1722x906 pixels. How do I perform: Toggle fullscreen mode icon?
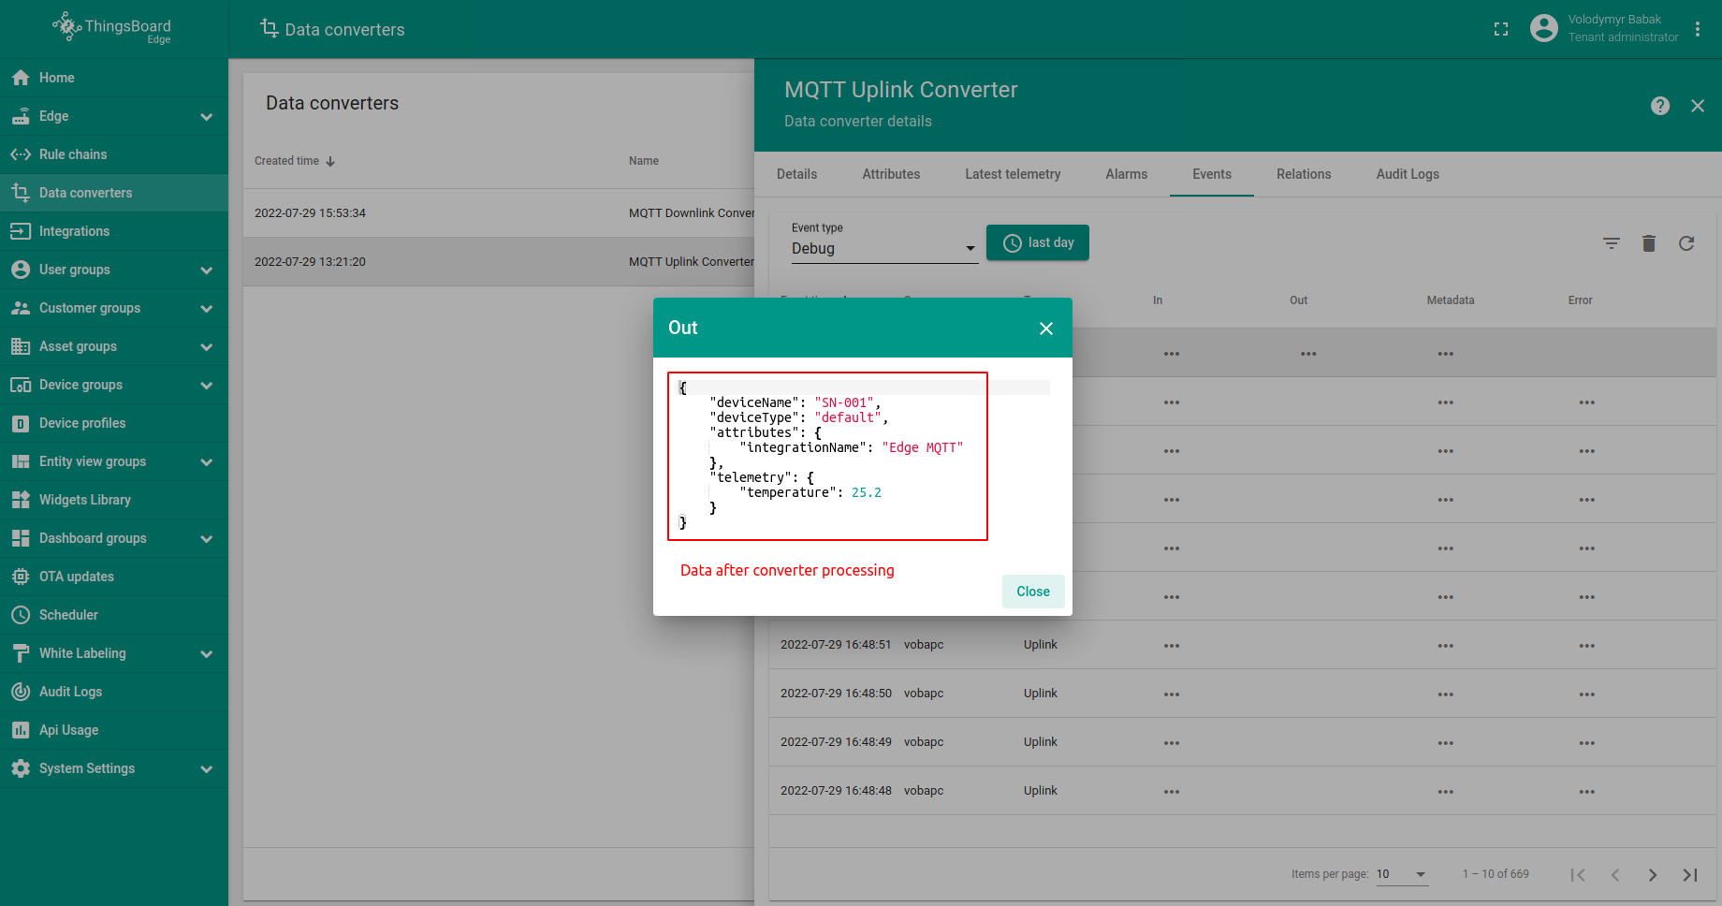(x=1501, y=29)
